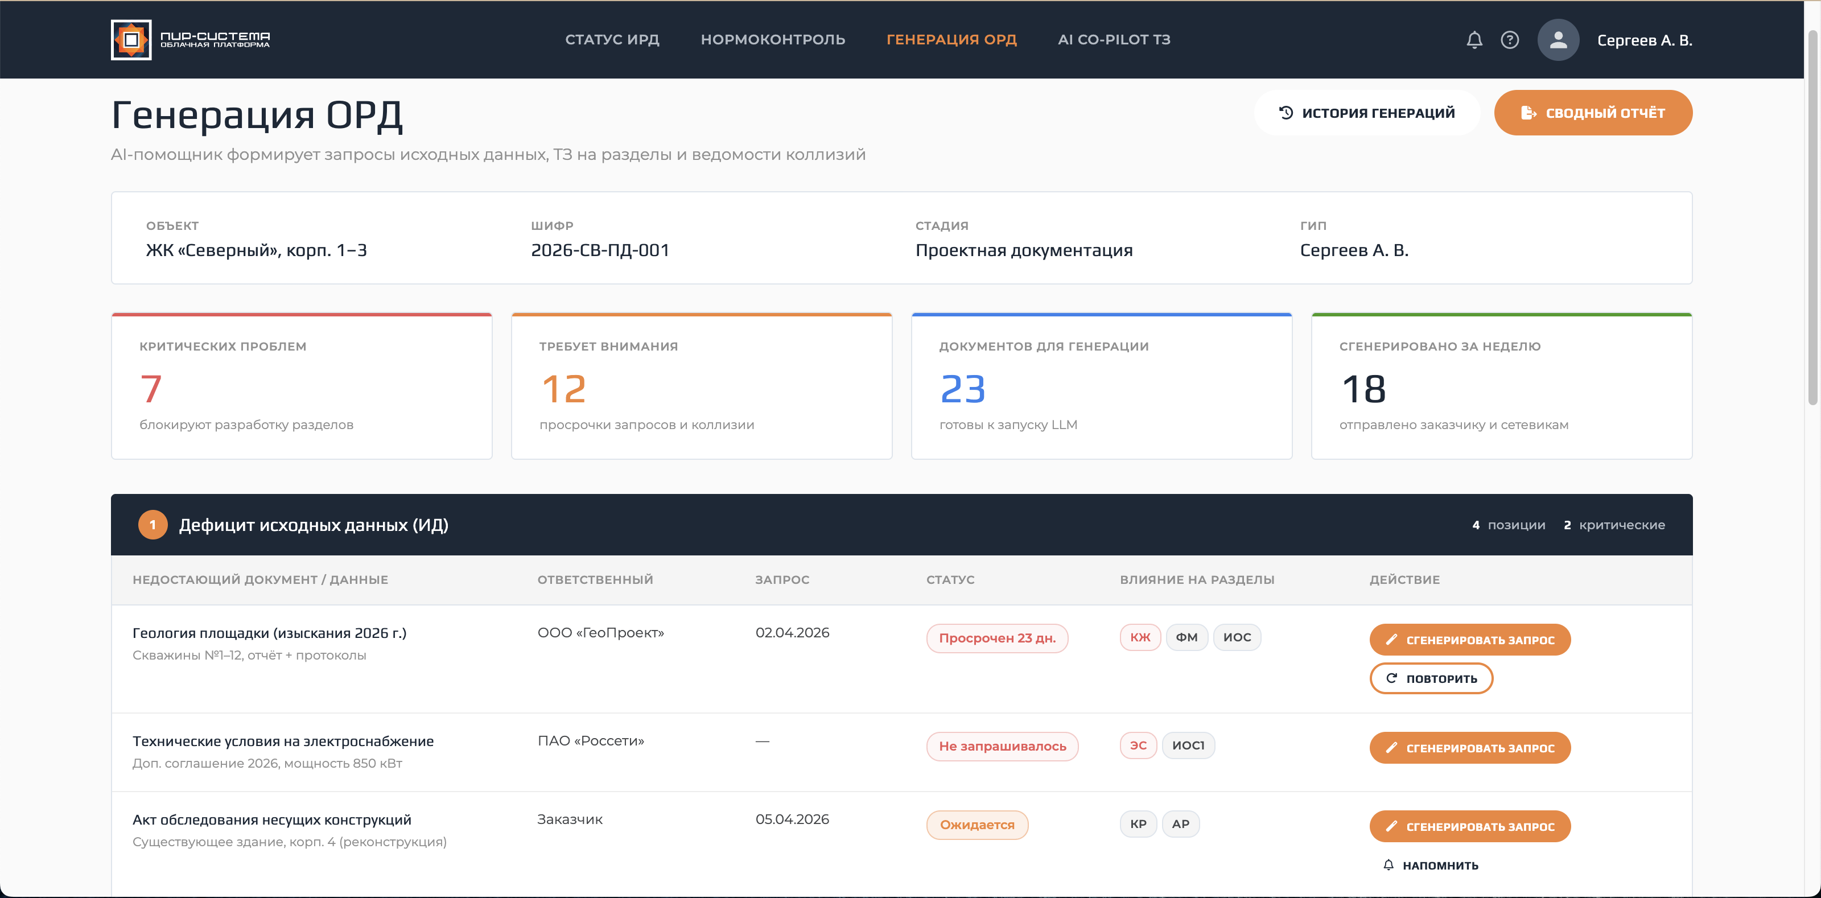Viewport: 1821px width, 898px height.
Task: Click user name Сергеев А. В. in header
Action: [x=1644, y=40]
